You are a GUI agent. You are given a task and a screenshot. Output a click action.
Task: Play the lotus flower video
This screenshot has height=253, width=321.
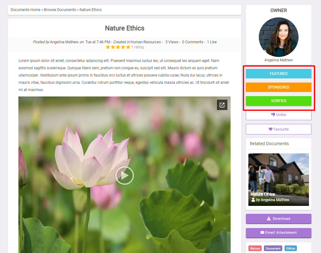124,176
